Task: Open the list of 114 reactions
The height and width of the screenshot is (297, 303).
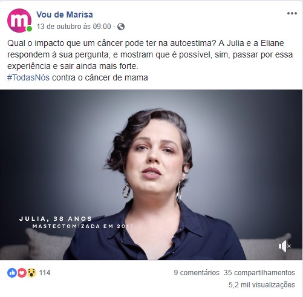Action: tap(45, 273)
